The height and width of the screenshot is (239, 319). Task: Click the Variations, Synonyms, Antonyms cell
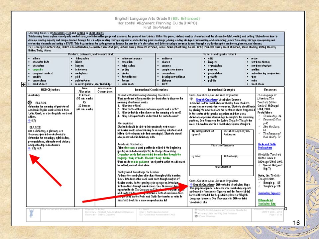(x=237, y=137)
